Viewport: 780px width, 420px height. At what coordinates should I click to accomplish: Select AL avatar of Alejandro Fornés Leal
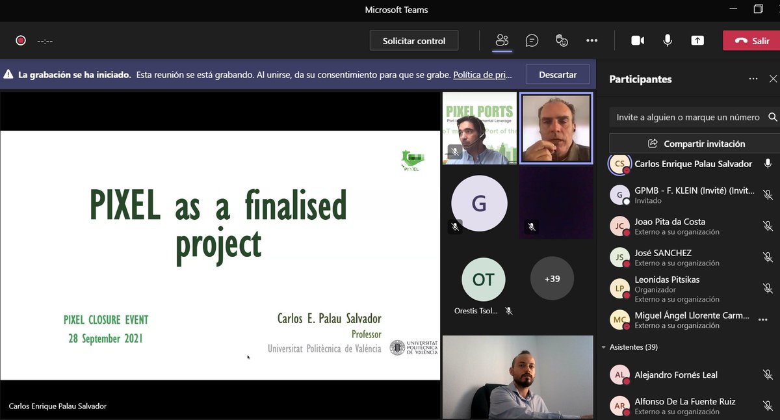(620, 374)
